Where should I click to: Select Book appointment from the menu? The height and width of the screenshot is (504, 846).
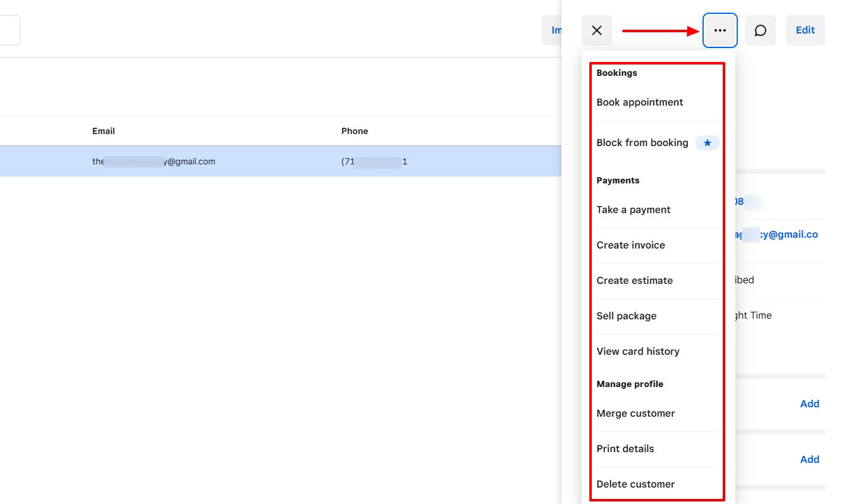[639, 102]
